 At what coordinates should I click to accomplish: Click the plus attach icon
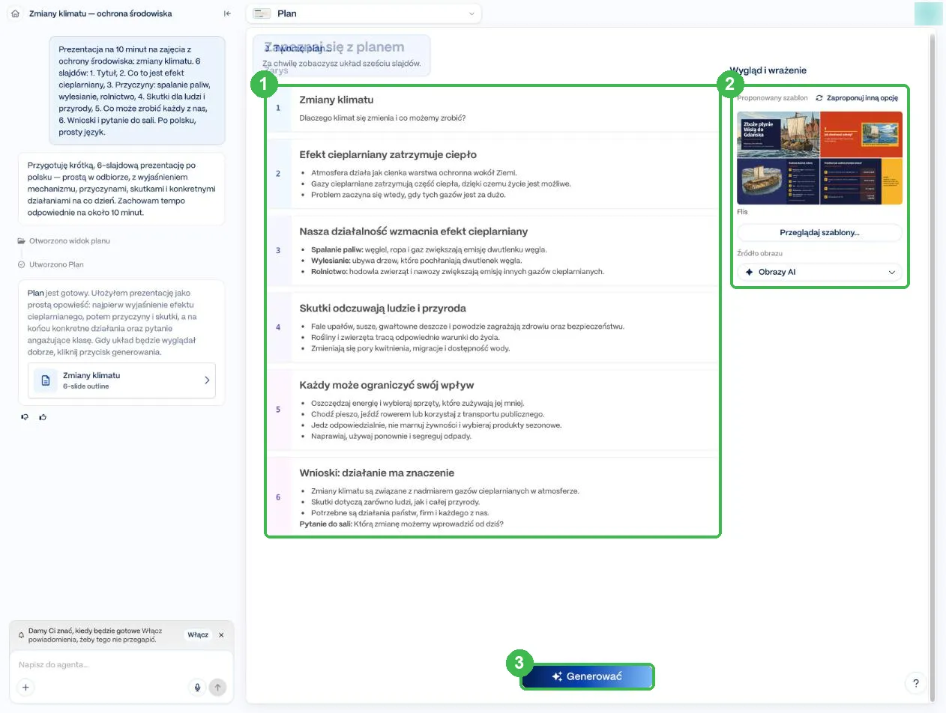[x=25, y=687]
